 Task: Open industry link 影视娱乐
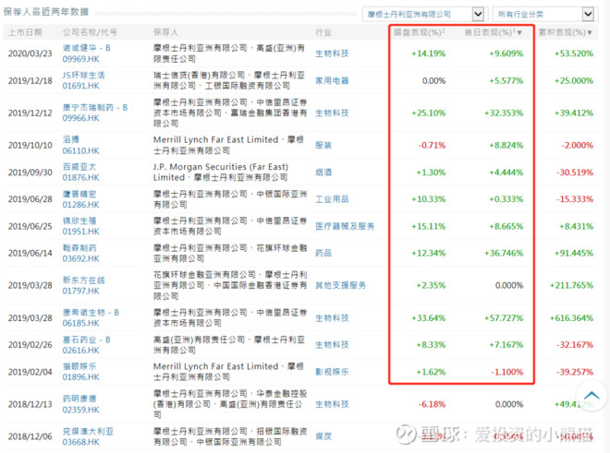[332, 372]
